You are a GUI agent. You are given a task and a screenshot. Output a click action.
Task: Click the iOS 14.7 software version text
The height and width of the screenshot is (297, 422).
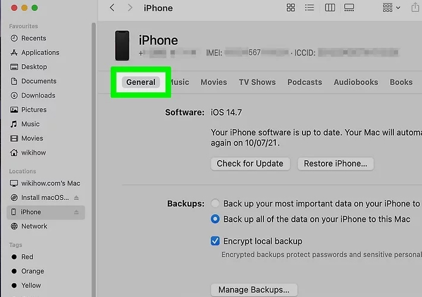(x=226, y=113)
